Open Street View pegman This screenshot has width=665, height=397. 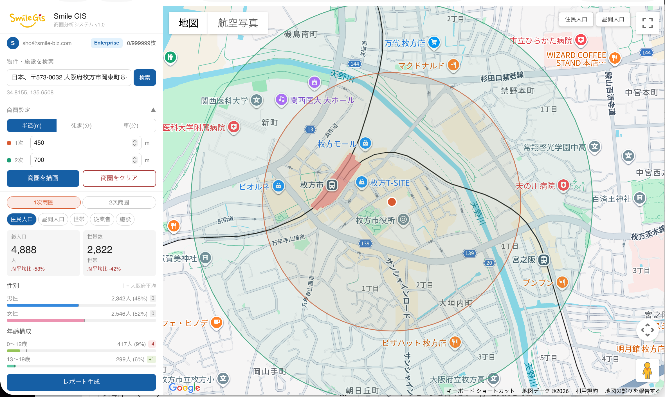(x=647, y=371)
